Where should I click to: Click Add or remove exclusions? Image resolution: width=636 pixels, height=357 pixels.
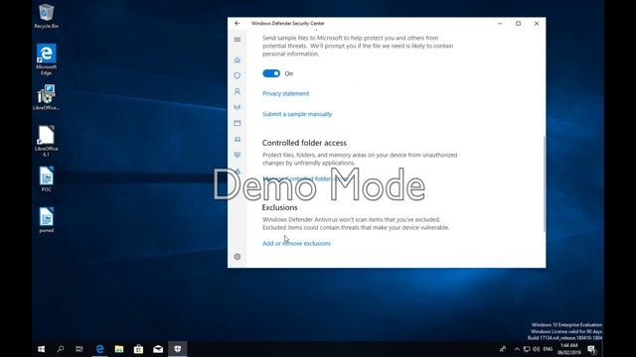click(296, 243)
